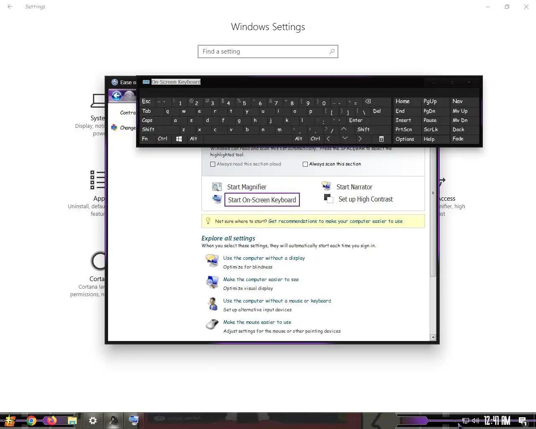Click the monitor icon for blindness option
The width and height of the screenshot is (536, 429).
click(x=212, y=260)
